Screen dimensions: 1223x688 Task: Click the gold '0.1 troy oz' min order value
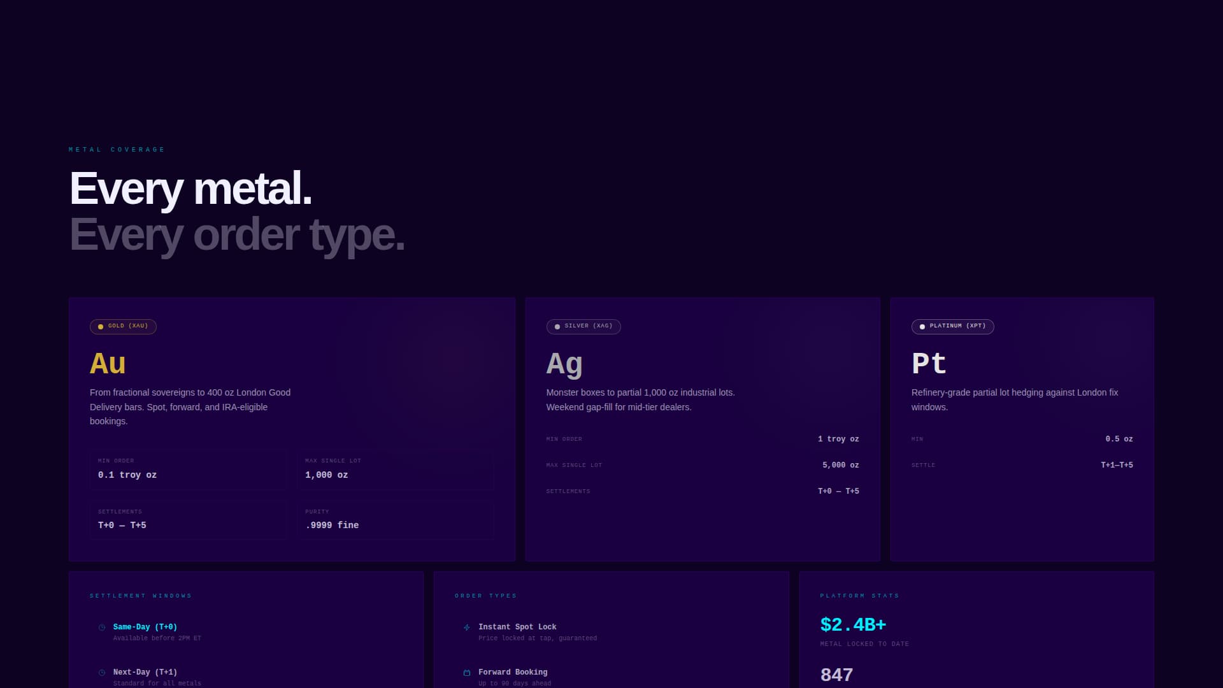tap(127, 475)
